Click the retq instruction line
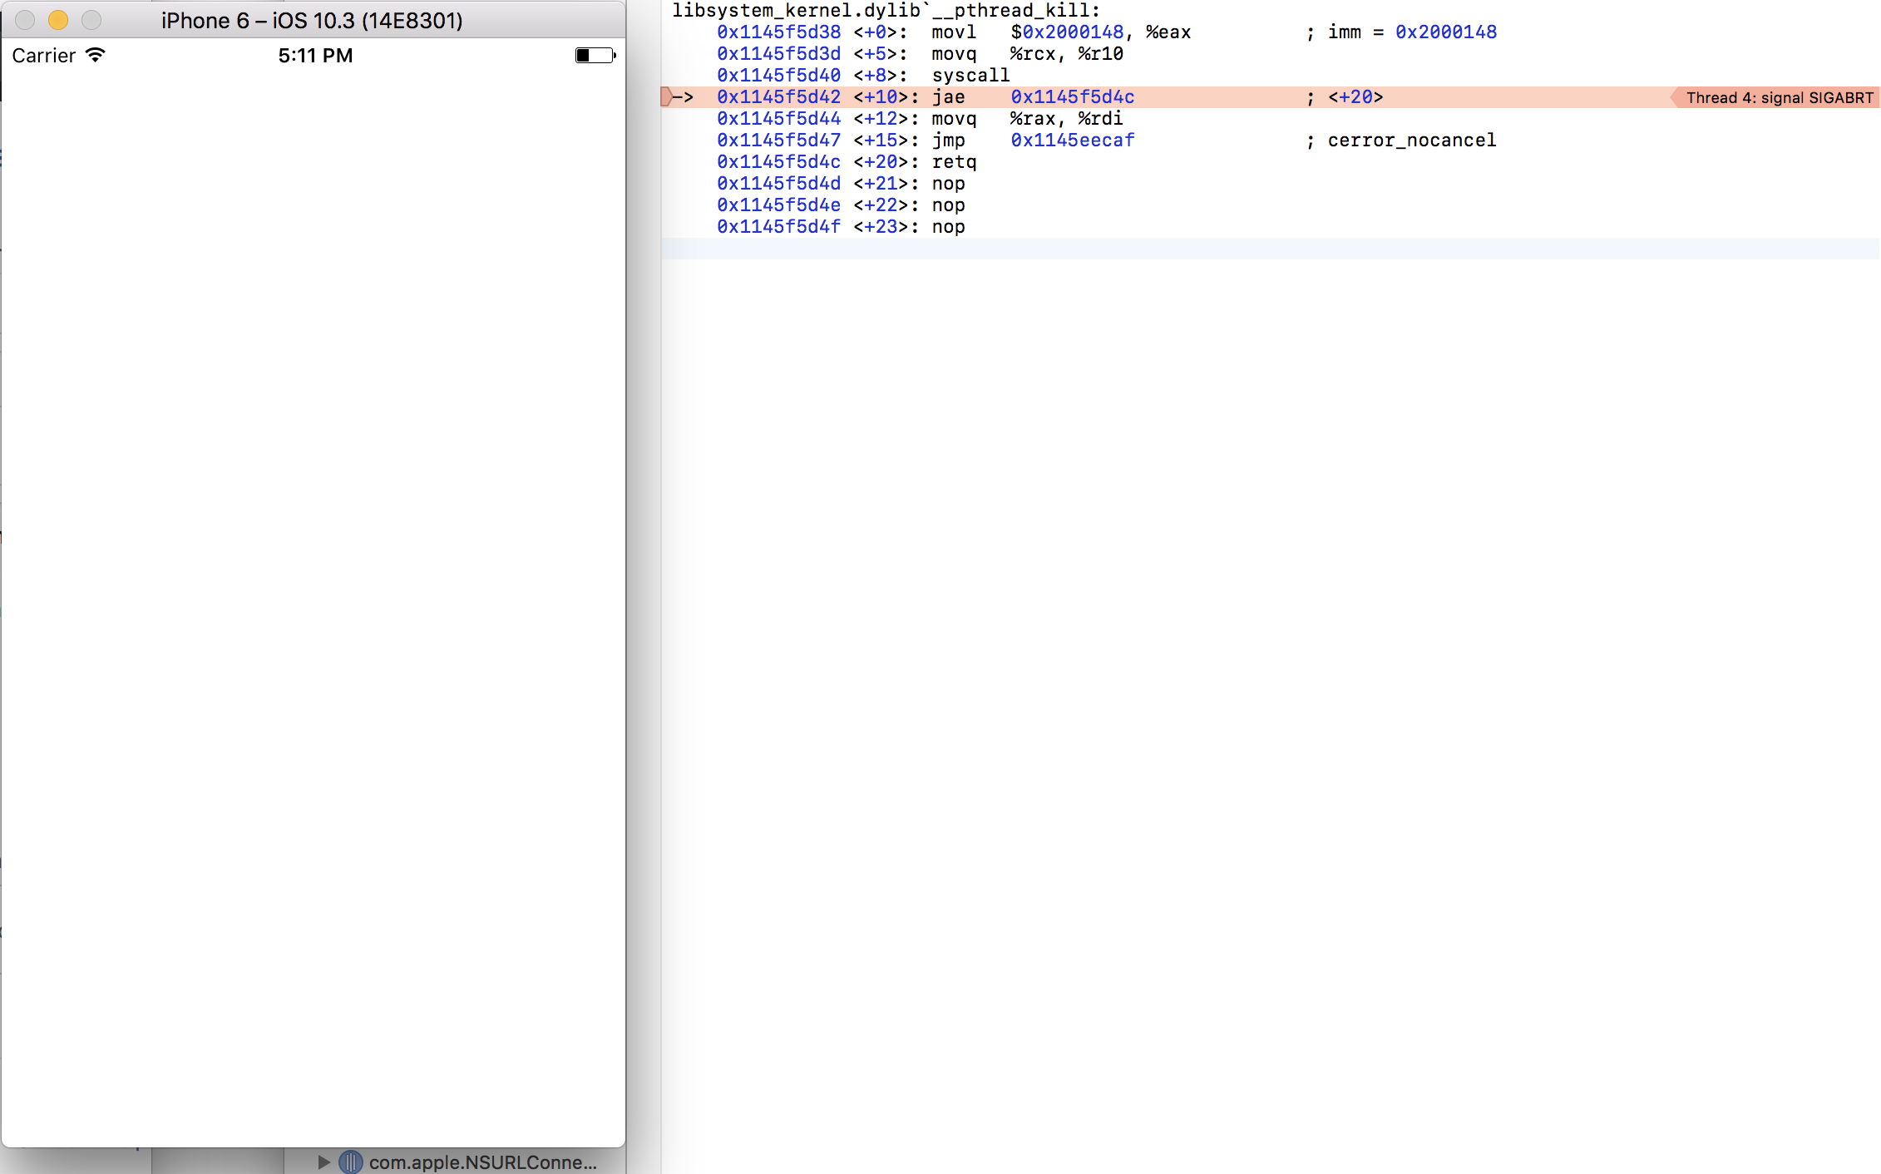1881x1174 pixels. click(953, 162)
